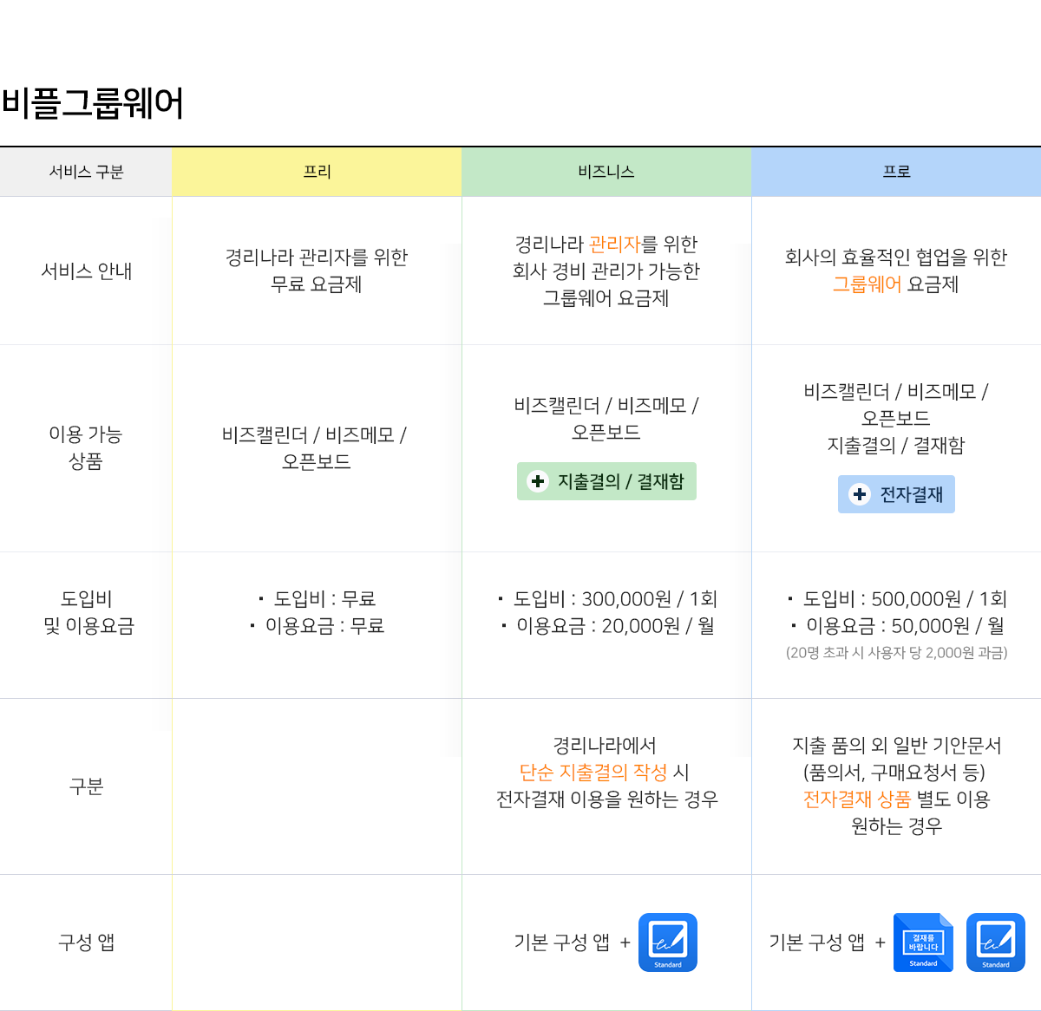The width and height of the screenshot is (1041, 1011).
Task: Click orange 관리자 text in Business description
Action: [614, 245]
